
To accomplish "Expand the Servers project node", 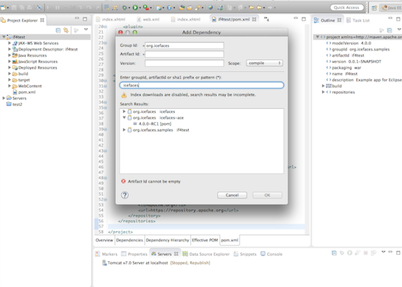I will [4, 98].
